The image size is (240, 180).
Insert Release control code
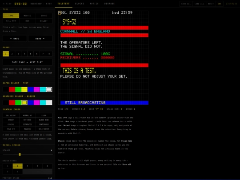point(28,129)
